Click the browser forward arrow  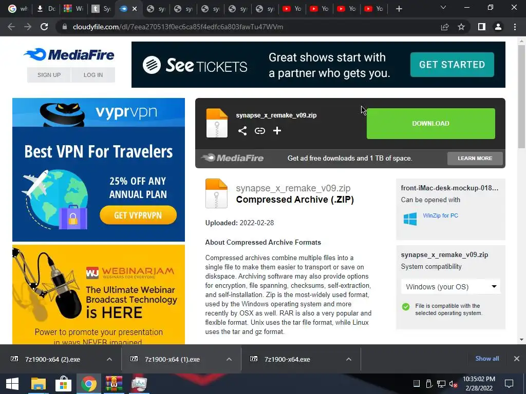28,27
